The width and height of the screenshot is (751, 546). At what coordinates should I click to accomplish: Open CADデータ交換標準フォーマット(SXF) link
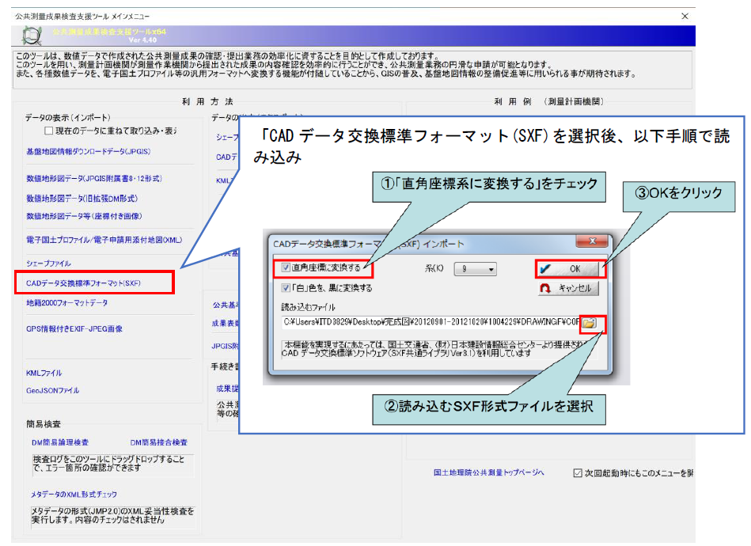pyautogui.click(x=83, y=283)
